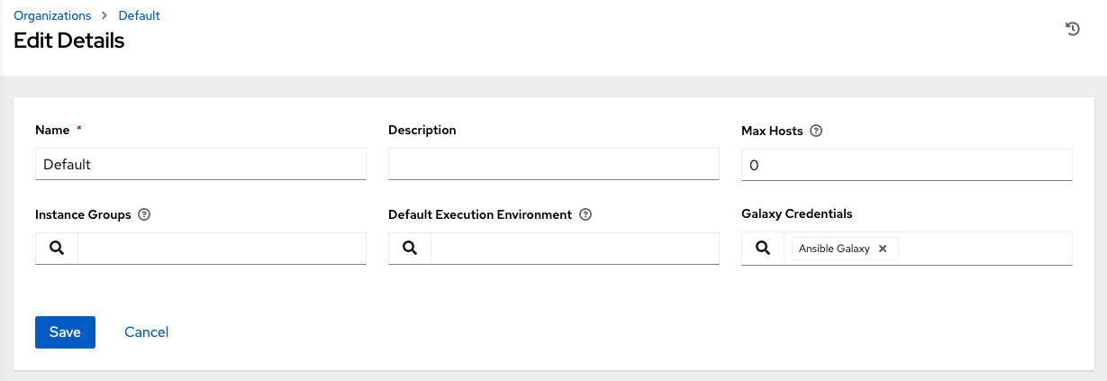The image size is (1107, 381).
Task: Save the organization details
Action: pyautogui.click(x=65, y=332)
